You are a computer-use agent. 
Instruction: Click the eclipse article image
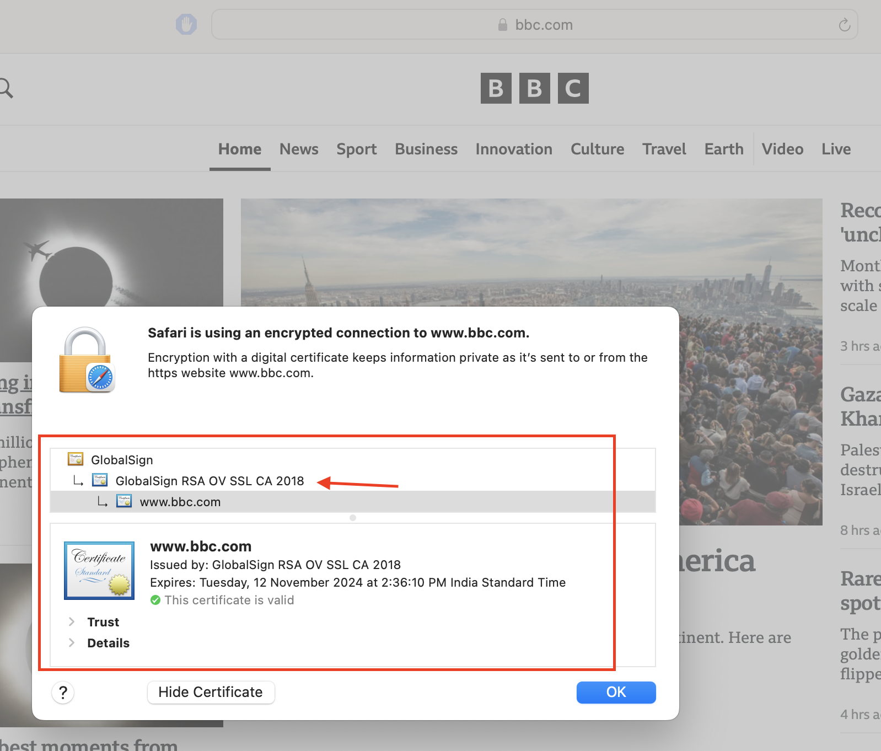click(111, 252)
